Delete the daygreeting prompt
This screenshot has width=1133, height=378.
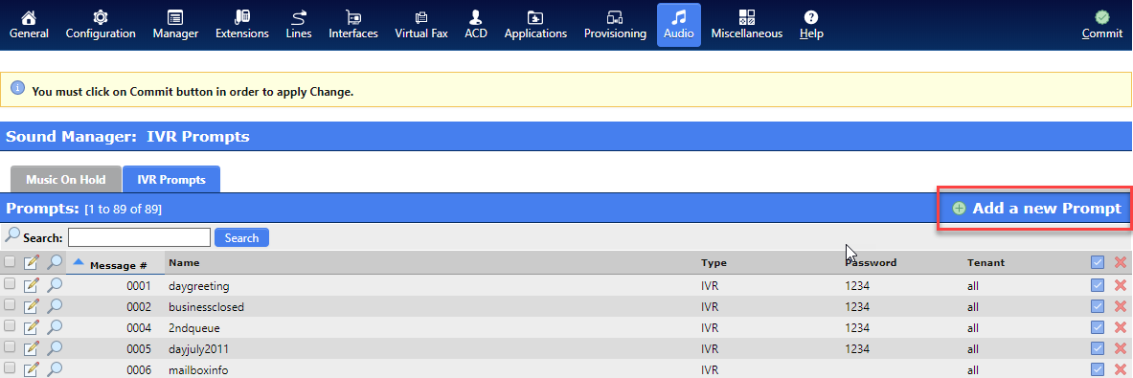click(x=1121, y=285)
